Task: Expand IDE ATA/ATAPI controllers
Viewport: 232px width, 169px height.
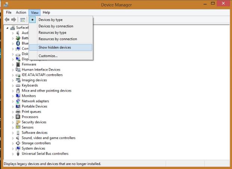Action: pos(13,75)
